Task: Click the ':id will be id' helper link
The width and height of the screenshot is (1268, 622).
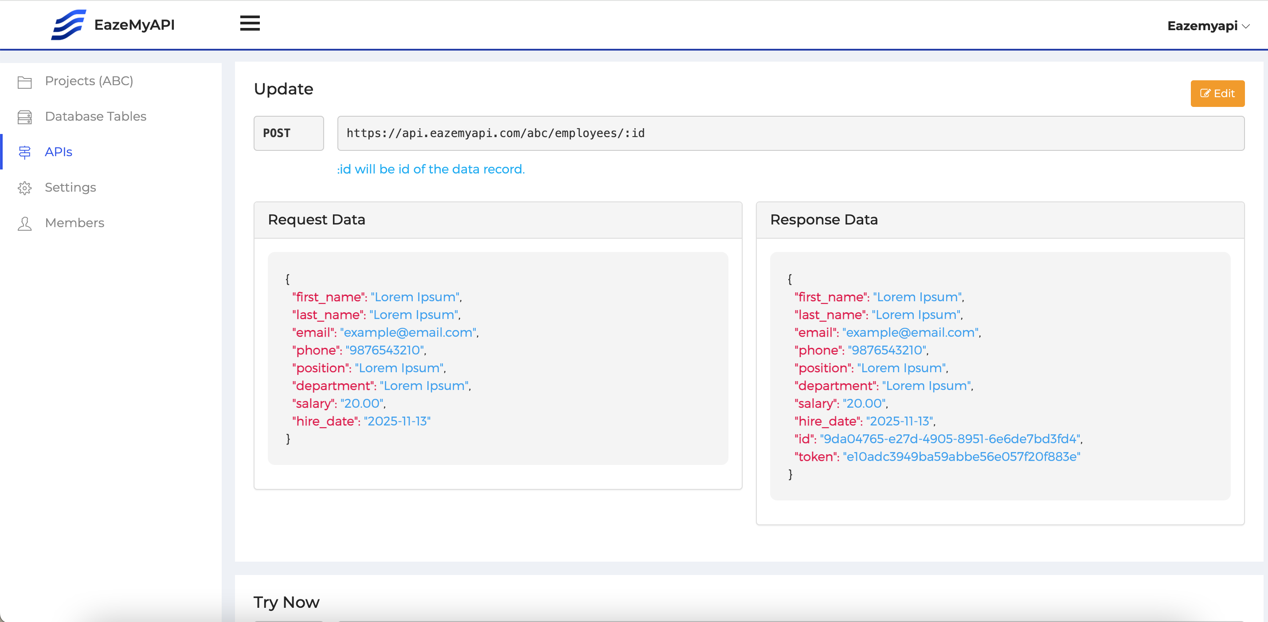Action: (430, 169)
